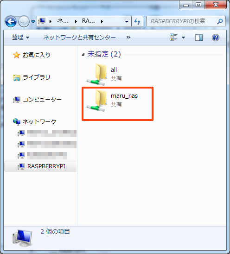Click the computer icon in address bar
The width and height of the screenshot is (230, 254).
pyautogui.click(x=42, y=21)
